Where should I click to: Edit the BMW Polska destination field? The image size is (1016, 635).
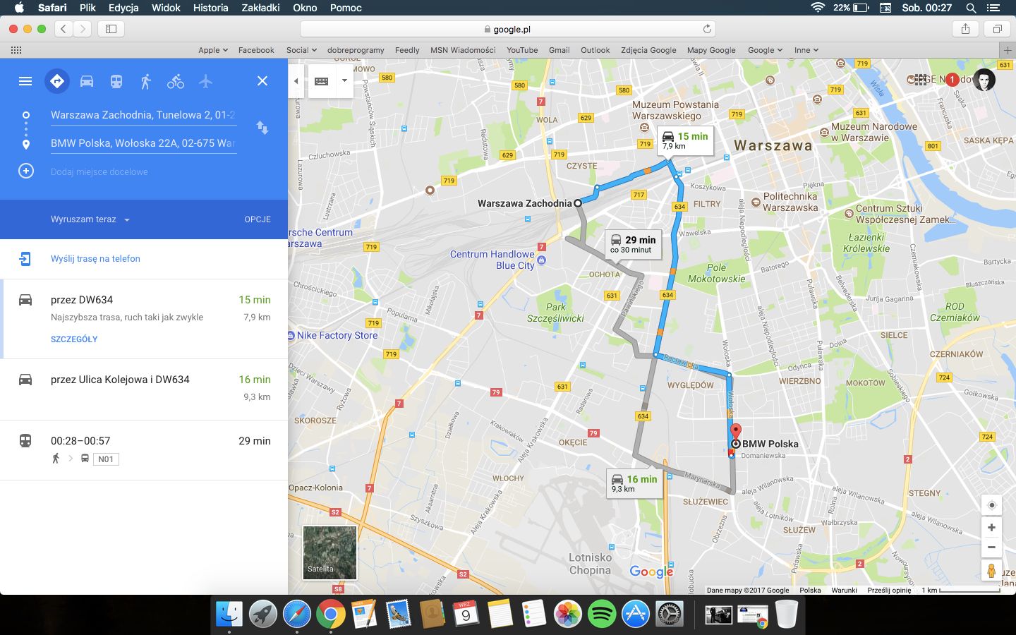click(143, 143)
